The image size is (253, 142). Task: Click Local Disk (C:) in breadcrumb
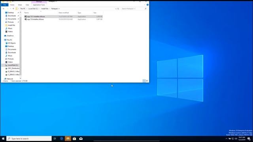33,9
